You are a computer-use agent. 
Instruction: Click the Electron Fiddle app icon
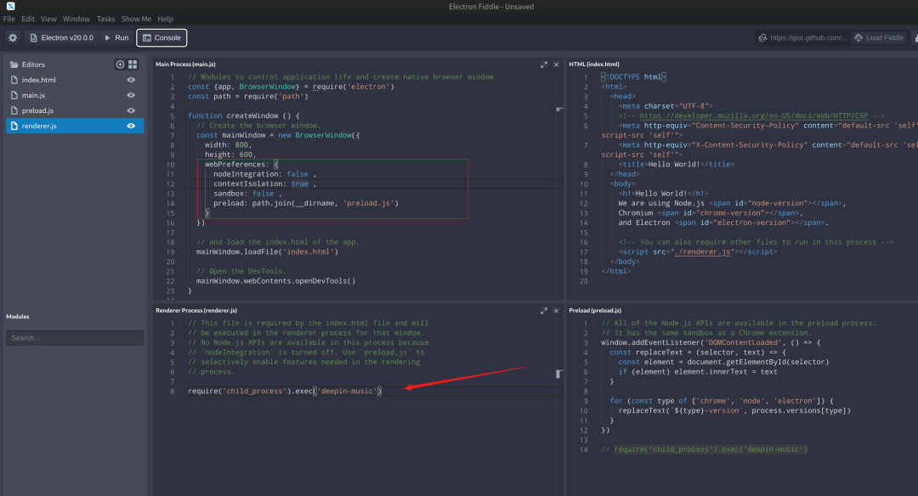[x=10, y=6]
